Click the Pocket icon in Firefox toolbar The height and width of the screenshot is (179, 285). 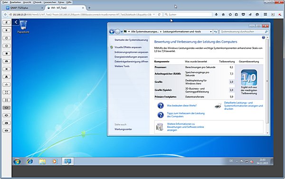pos(243,15)
